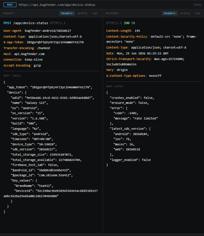
Task: Click the Vary Origin value
Action: click(x=122, y=70)
